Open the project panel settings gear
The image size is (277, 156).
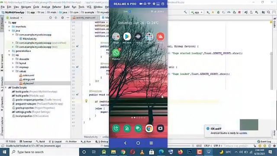pos(62,18)
